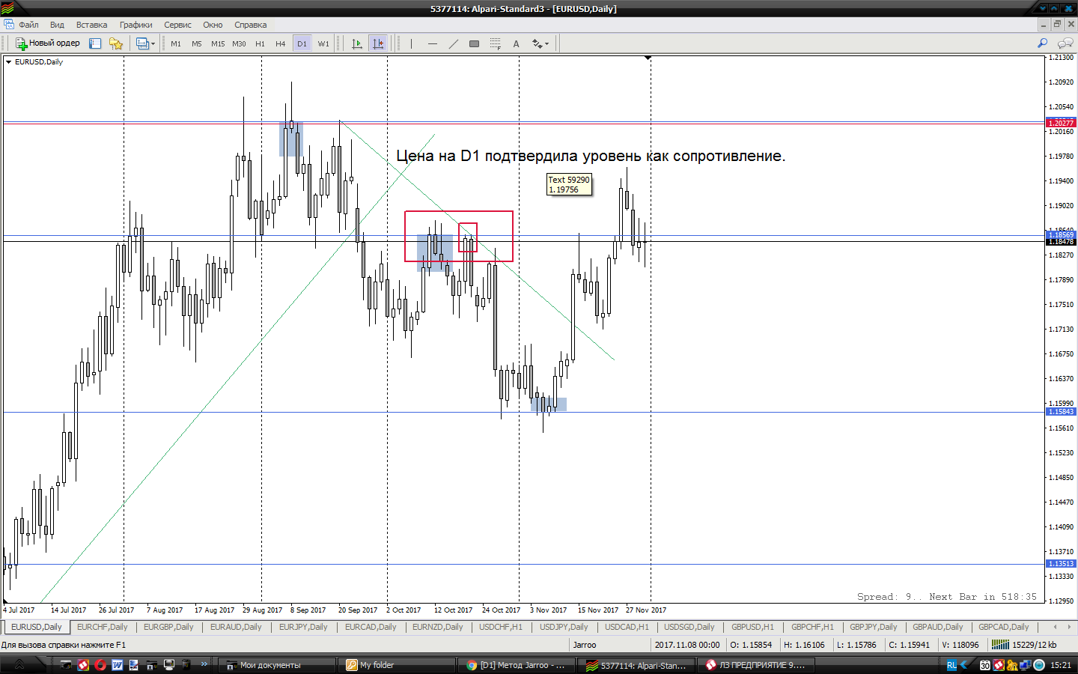Click the Word icon in quick launch

click(118, 665)
